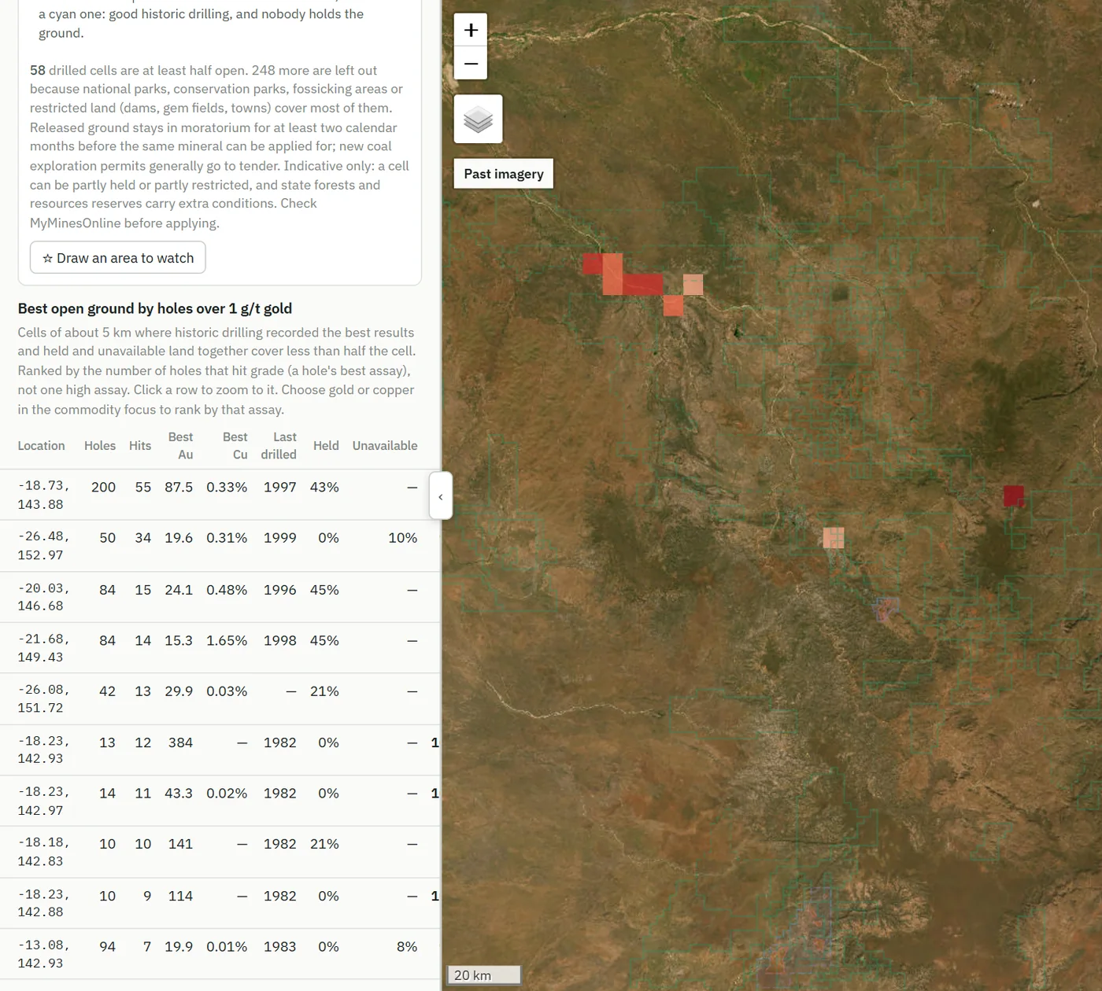The image size is (1102, 991).
Task: Click the 384 best gold value
Action: pos(180,742)
